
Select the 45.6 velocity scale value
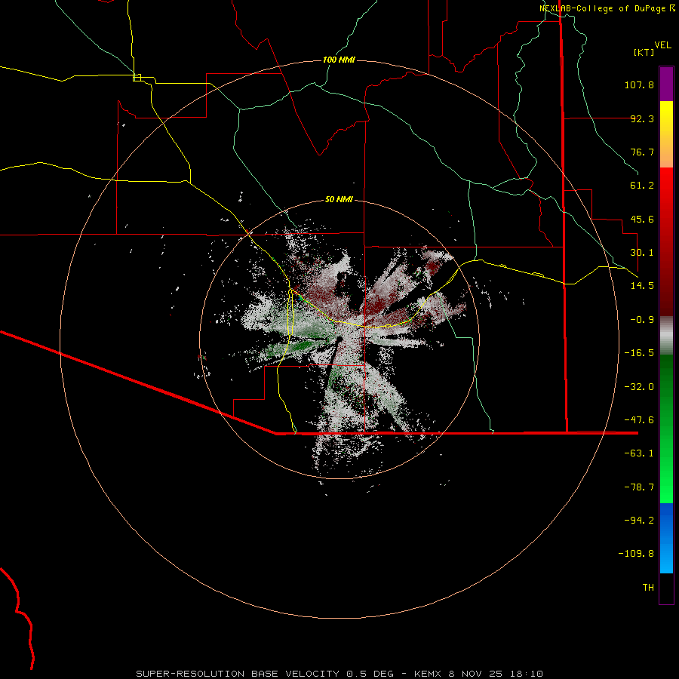coord(642,219)
